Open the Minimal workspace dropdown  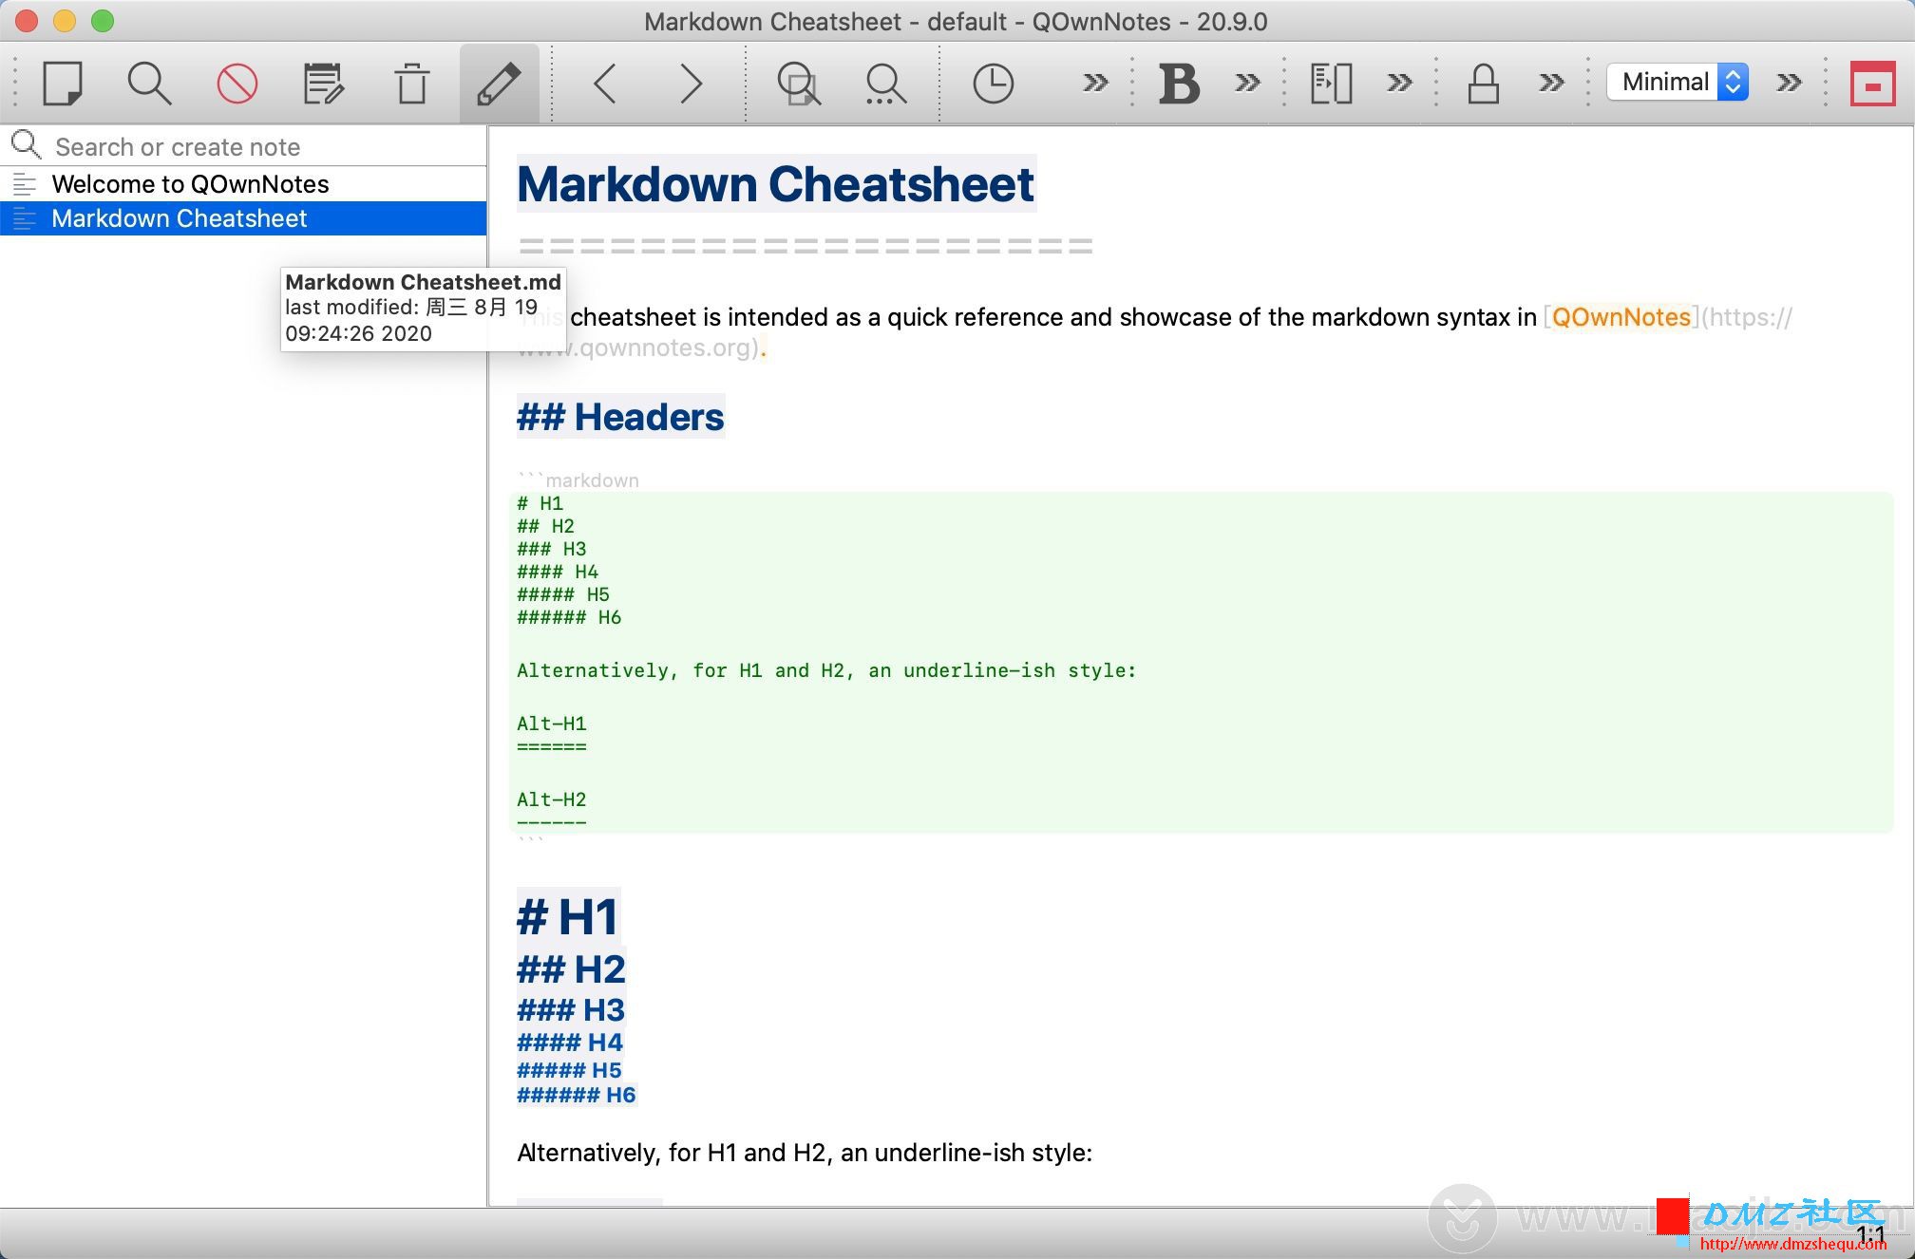point(1678,82)
